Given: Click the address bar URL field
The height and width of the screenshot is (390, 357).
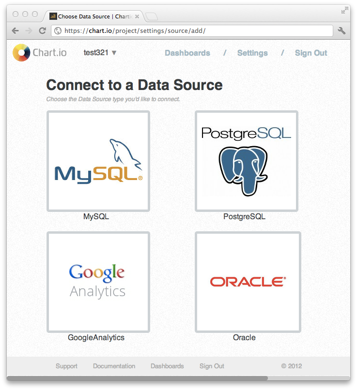Looking at the screenshot, I should pyautogui.click(x=192, y=30).
